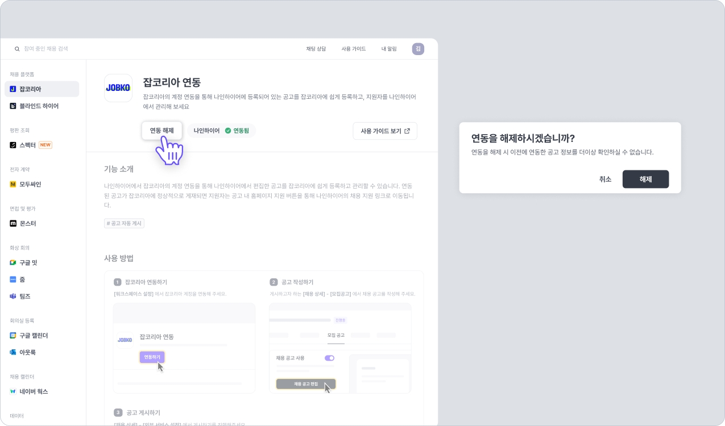Click the 스펙터 sidebar icon
Screen dimensions: 725x426
pos(13,145)
